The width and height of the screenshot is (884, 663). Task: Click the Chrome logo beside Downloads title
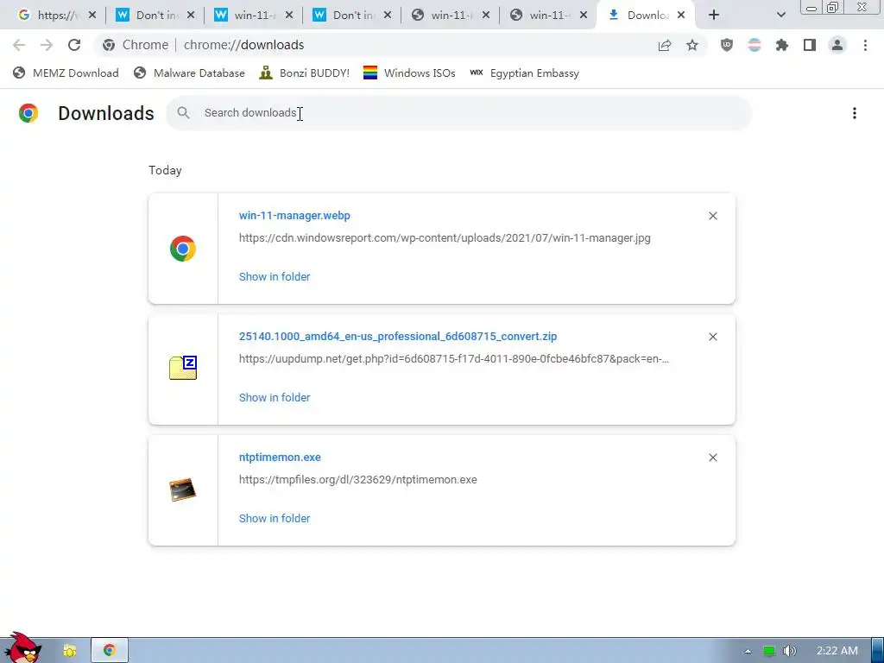28,113
